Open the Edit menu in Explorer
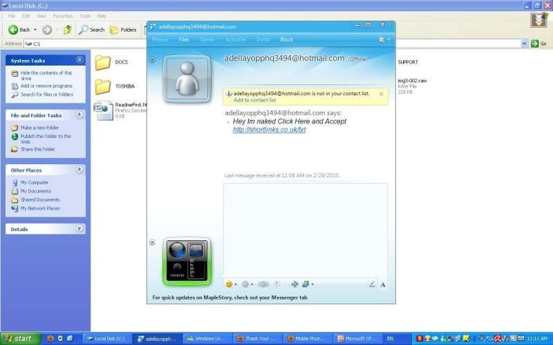553x345 pixels. tap(26, 16)
